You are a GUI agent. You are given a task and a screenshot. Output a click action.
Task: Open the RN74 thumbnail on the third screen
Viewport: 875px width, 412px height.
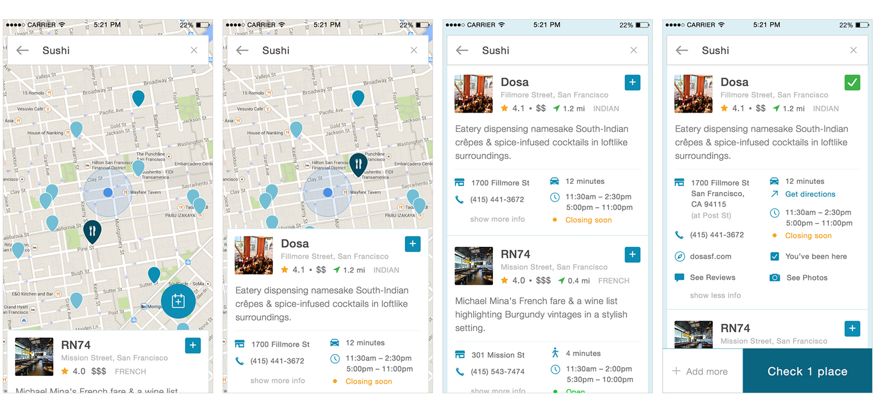(474, 266)
